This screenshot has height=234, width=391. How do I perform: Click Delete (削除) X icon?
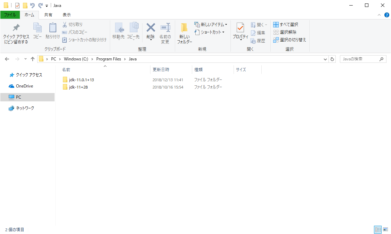coord(150,31)
